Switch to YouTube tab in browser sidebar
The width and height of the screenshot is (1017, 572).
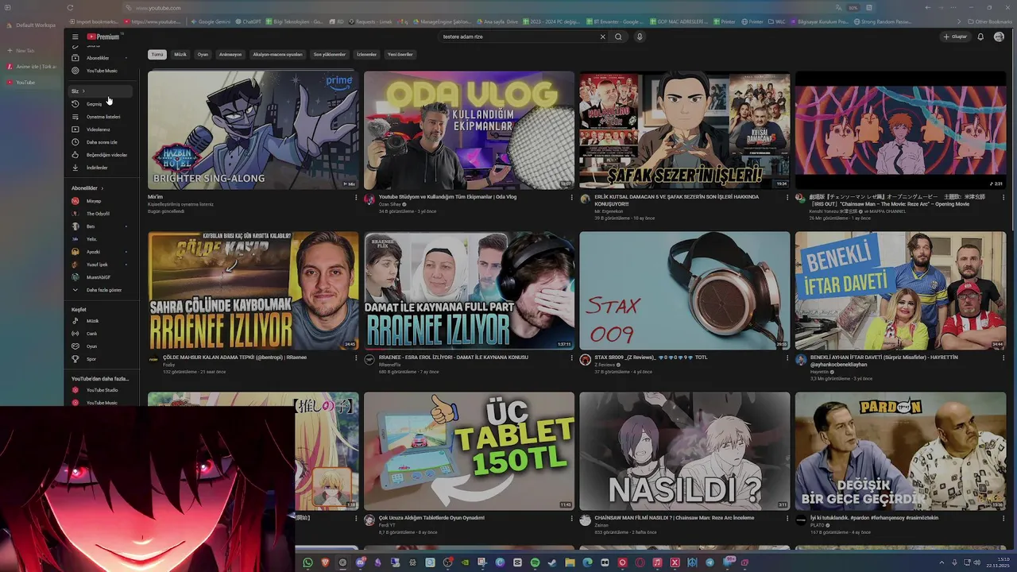(x=30, y=83)
